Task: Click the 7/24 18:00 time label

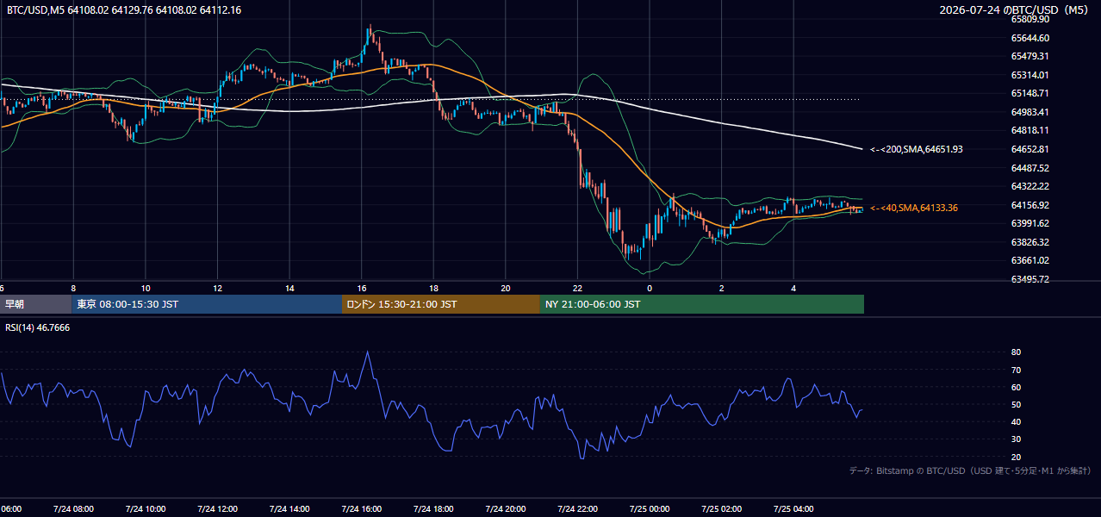Action: point(433,508)
